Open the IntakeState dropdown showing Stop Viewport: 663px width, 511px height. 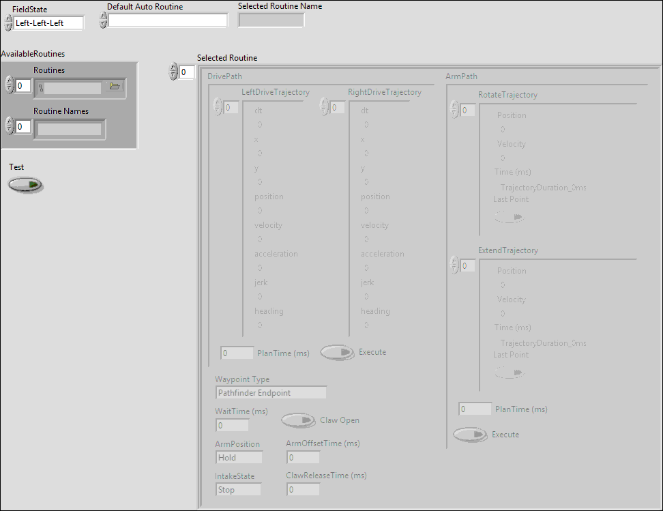[x=238, y=489]
